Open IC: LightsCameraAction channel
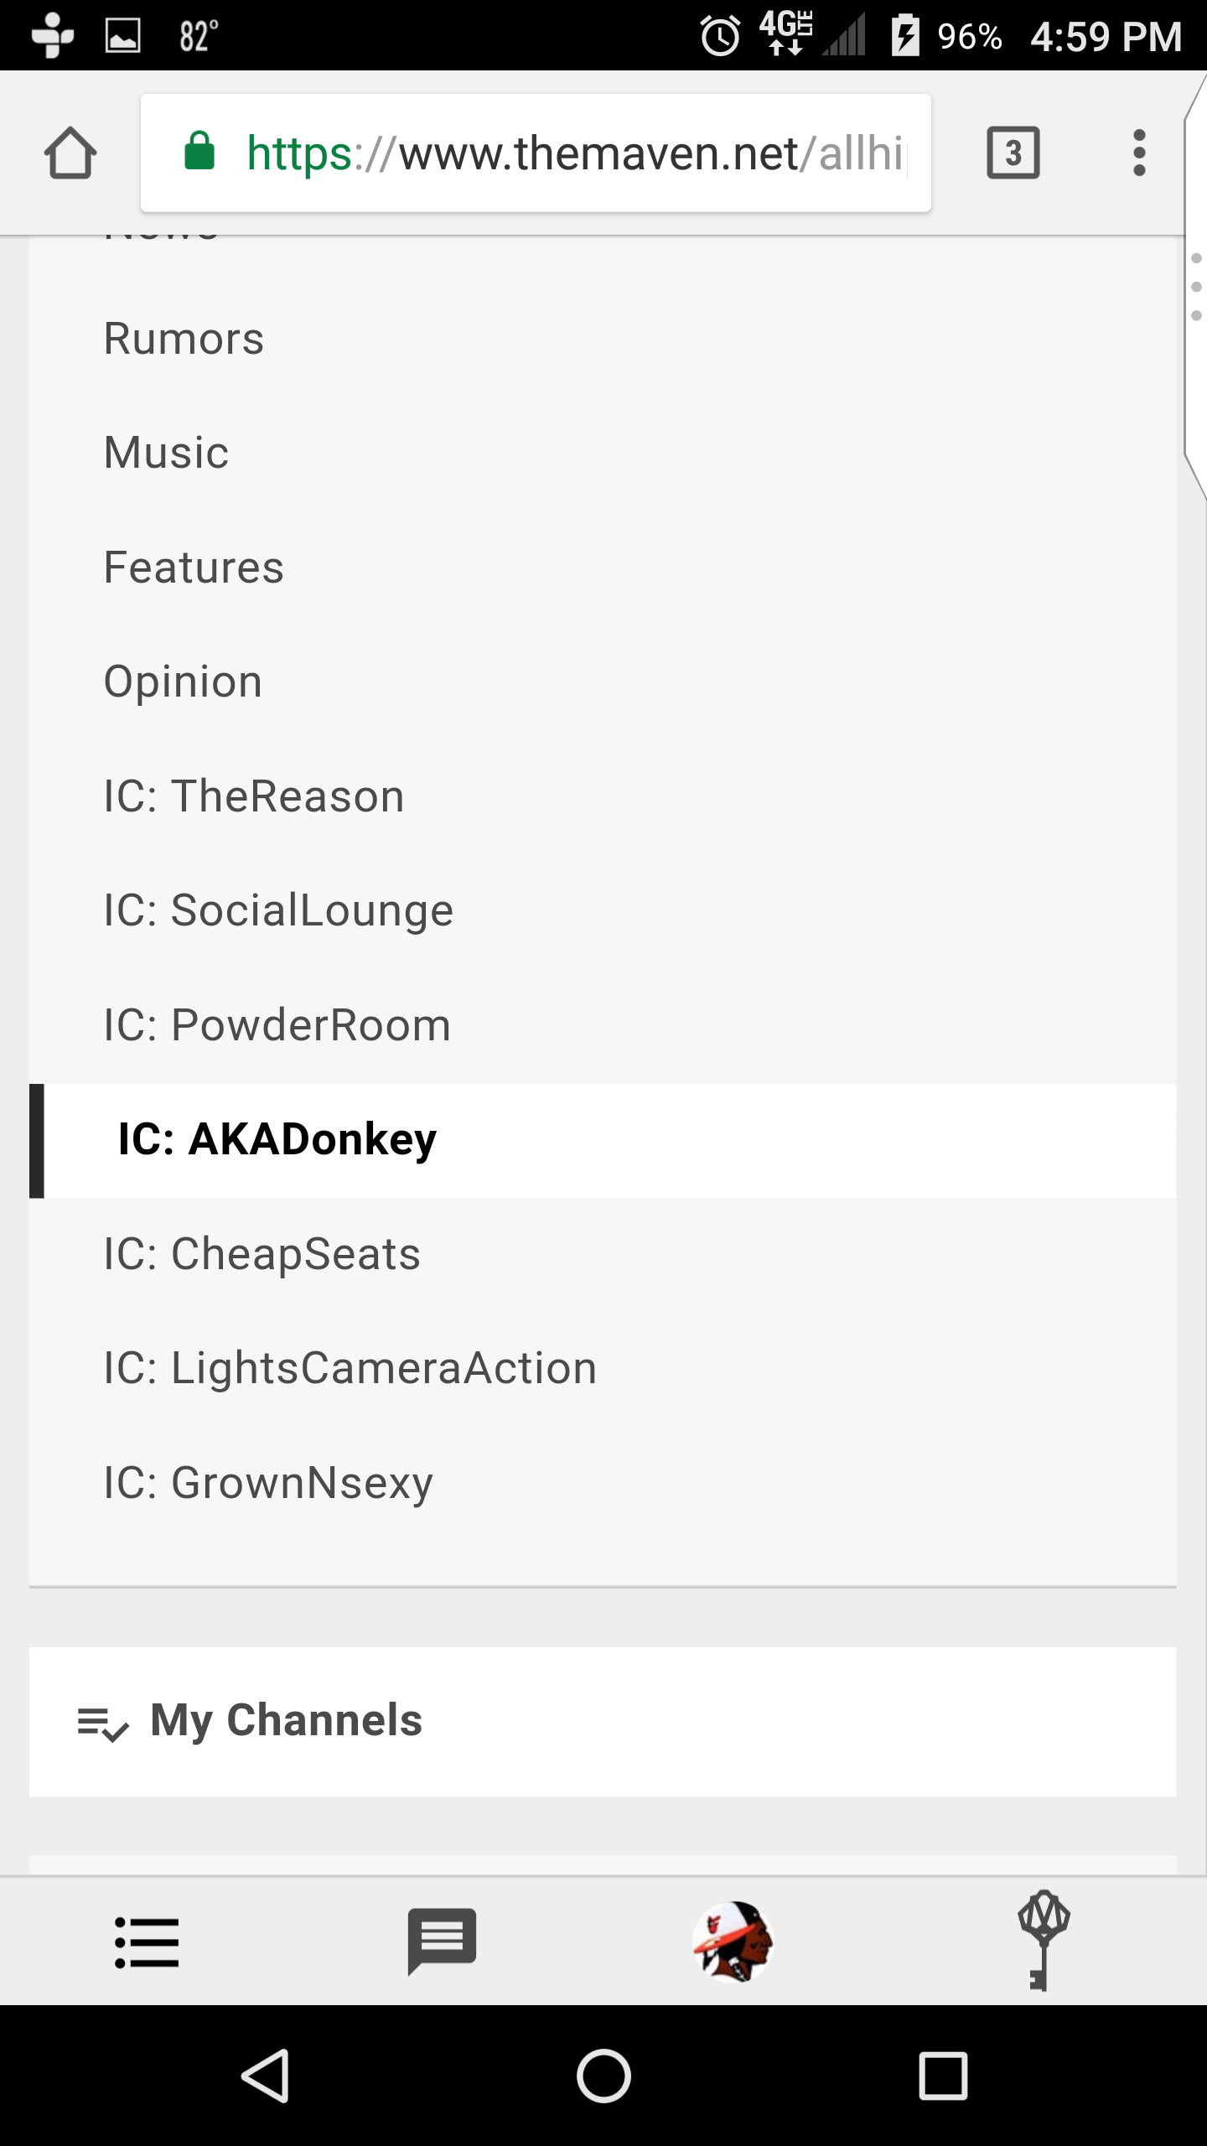Image resolution: width=1207 pixels, height=2146 pixels. click(x=603, y=1369)
